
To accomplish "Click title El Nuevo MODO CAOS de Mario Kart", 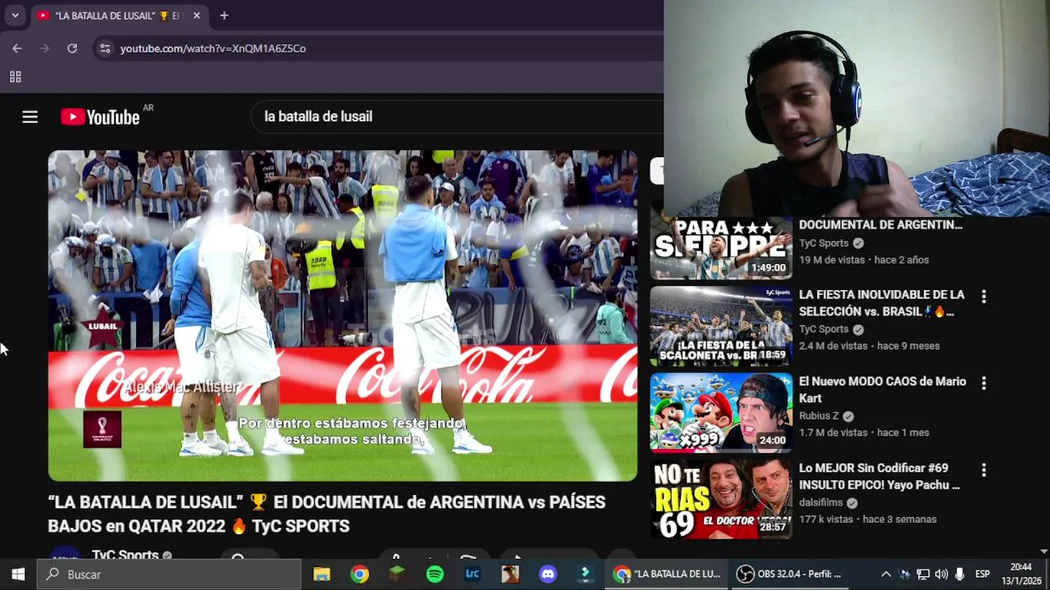I will pyautogui.click(x=883, y=390).
